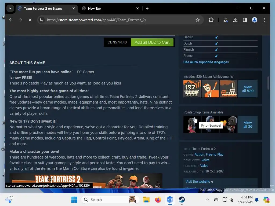Open Chrome's three-dot menu
Viewport: 275px width, 206px height.
click(264, 20)
